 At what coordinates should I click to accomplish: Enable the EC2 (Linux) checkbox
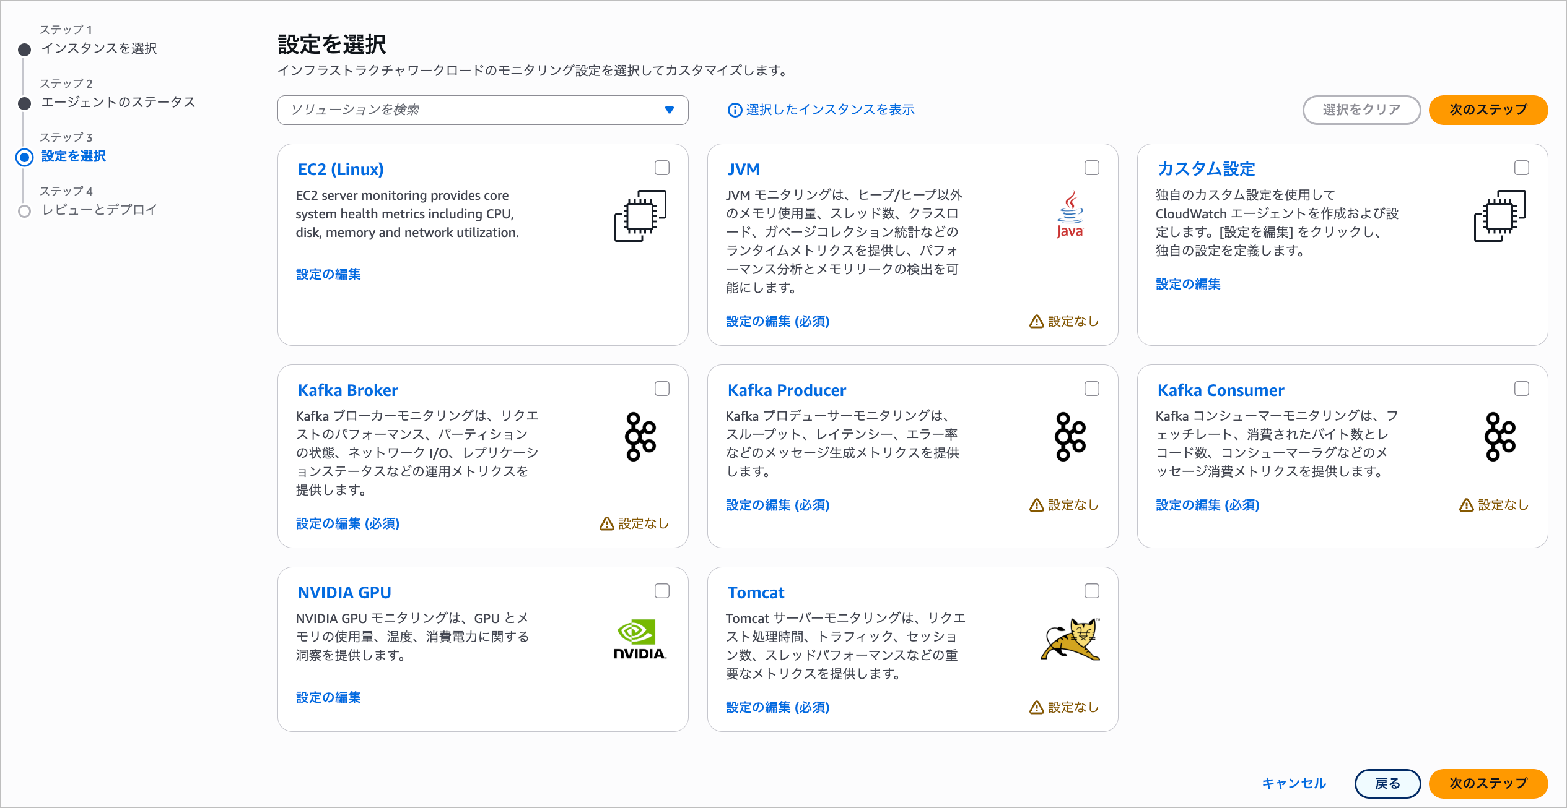click(x=662, y=167)
